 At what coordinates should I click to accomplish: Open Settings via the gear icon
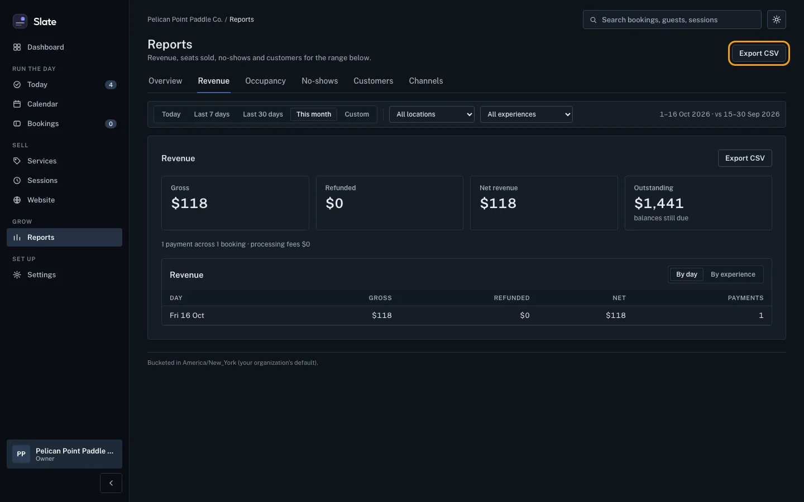[17, 275]
